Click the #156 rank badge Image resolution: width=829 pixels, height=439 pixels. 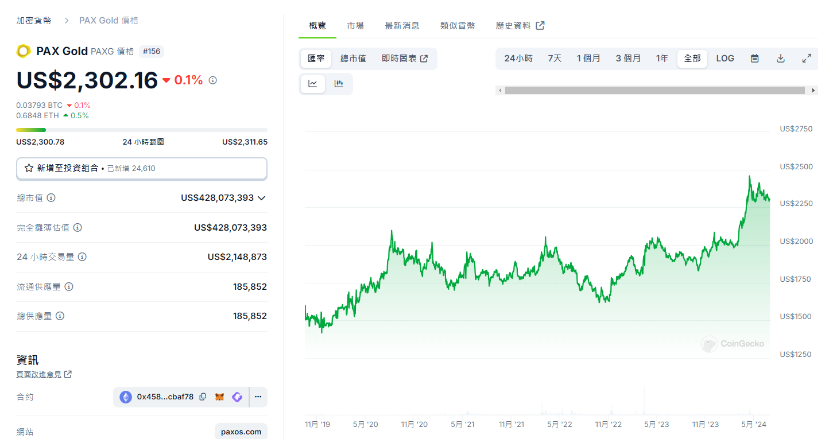pos(152,52)
